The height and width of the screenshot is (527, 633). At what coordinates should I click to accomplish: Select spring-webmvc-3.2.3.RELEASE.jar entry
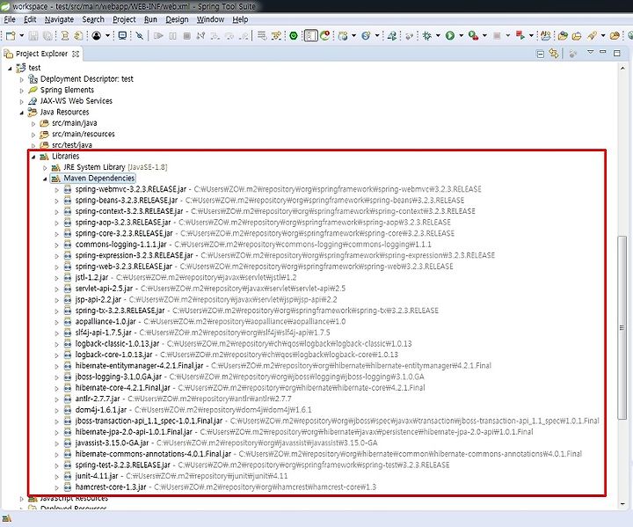click(131, 189)
